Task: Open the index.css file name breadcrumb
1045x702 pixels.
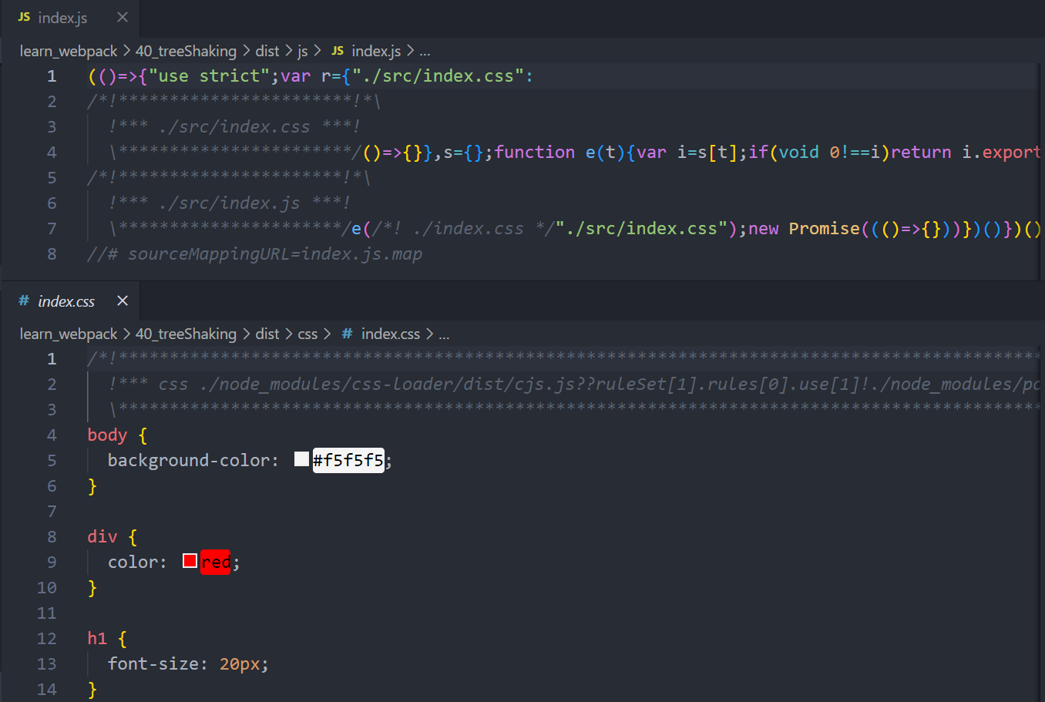Action: (x=391, y=334)
